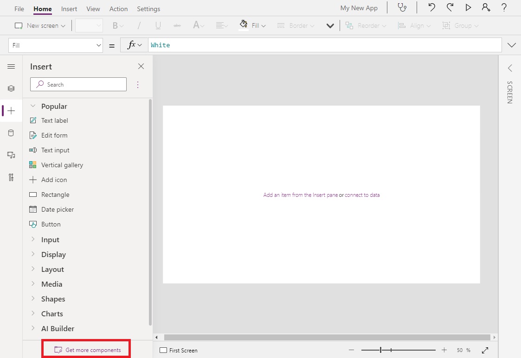Open the Fill property dropdown
Screen dimensions: 521x358
(55, 45)
